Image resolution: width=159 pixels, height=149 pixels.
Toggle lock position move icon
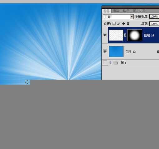pyautogui.click(x=123, y=24)
